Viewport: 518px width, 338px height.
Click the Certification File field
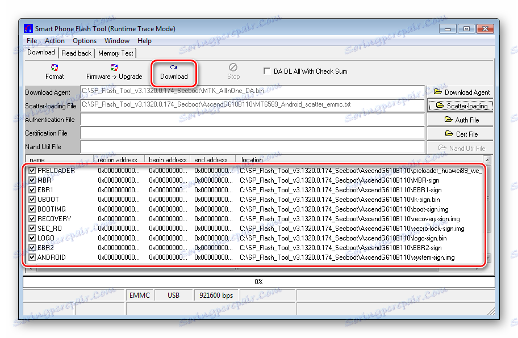click(x=252, y=133)
